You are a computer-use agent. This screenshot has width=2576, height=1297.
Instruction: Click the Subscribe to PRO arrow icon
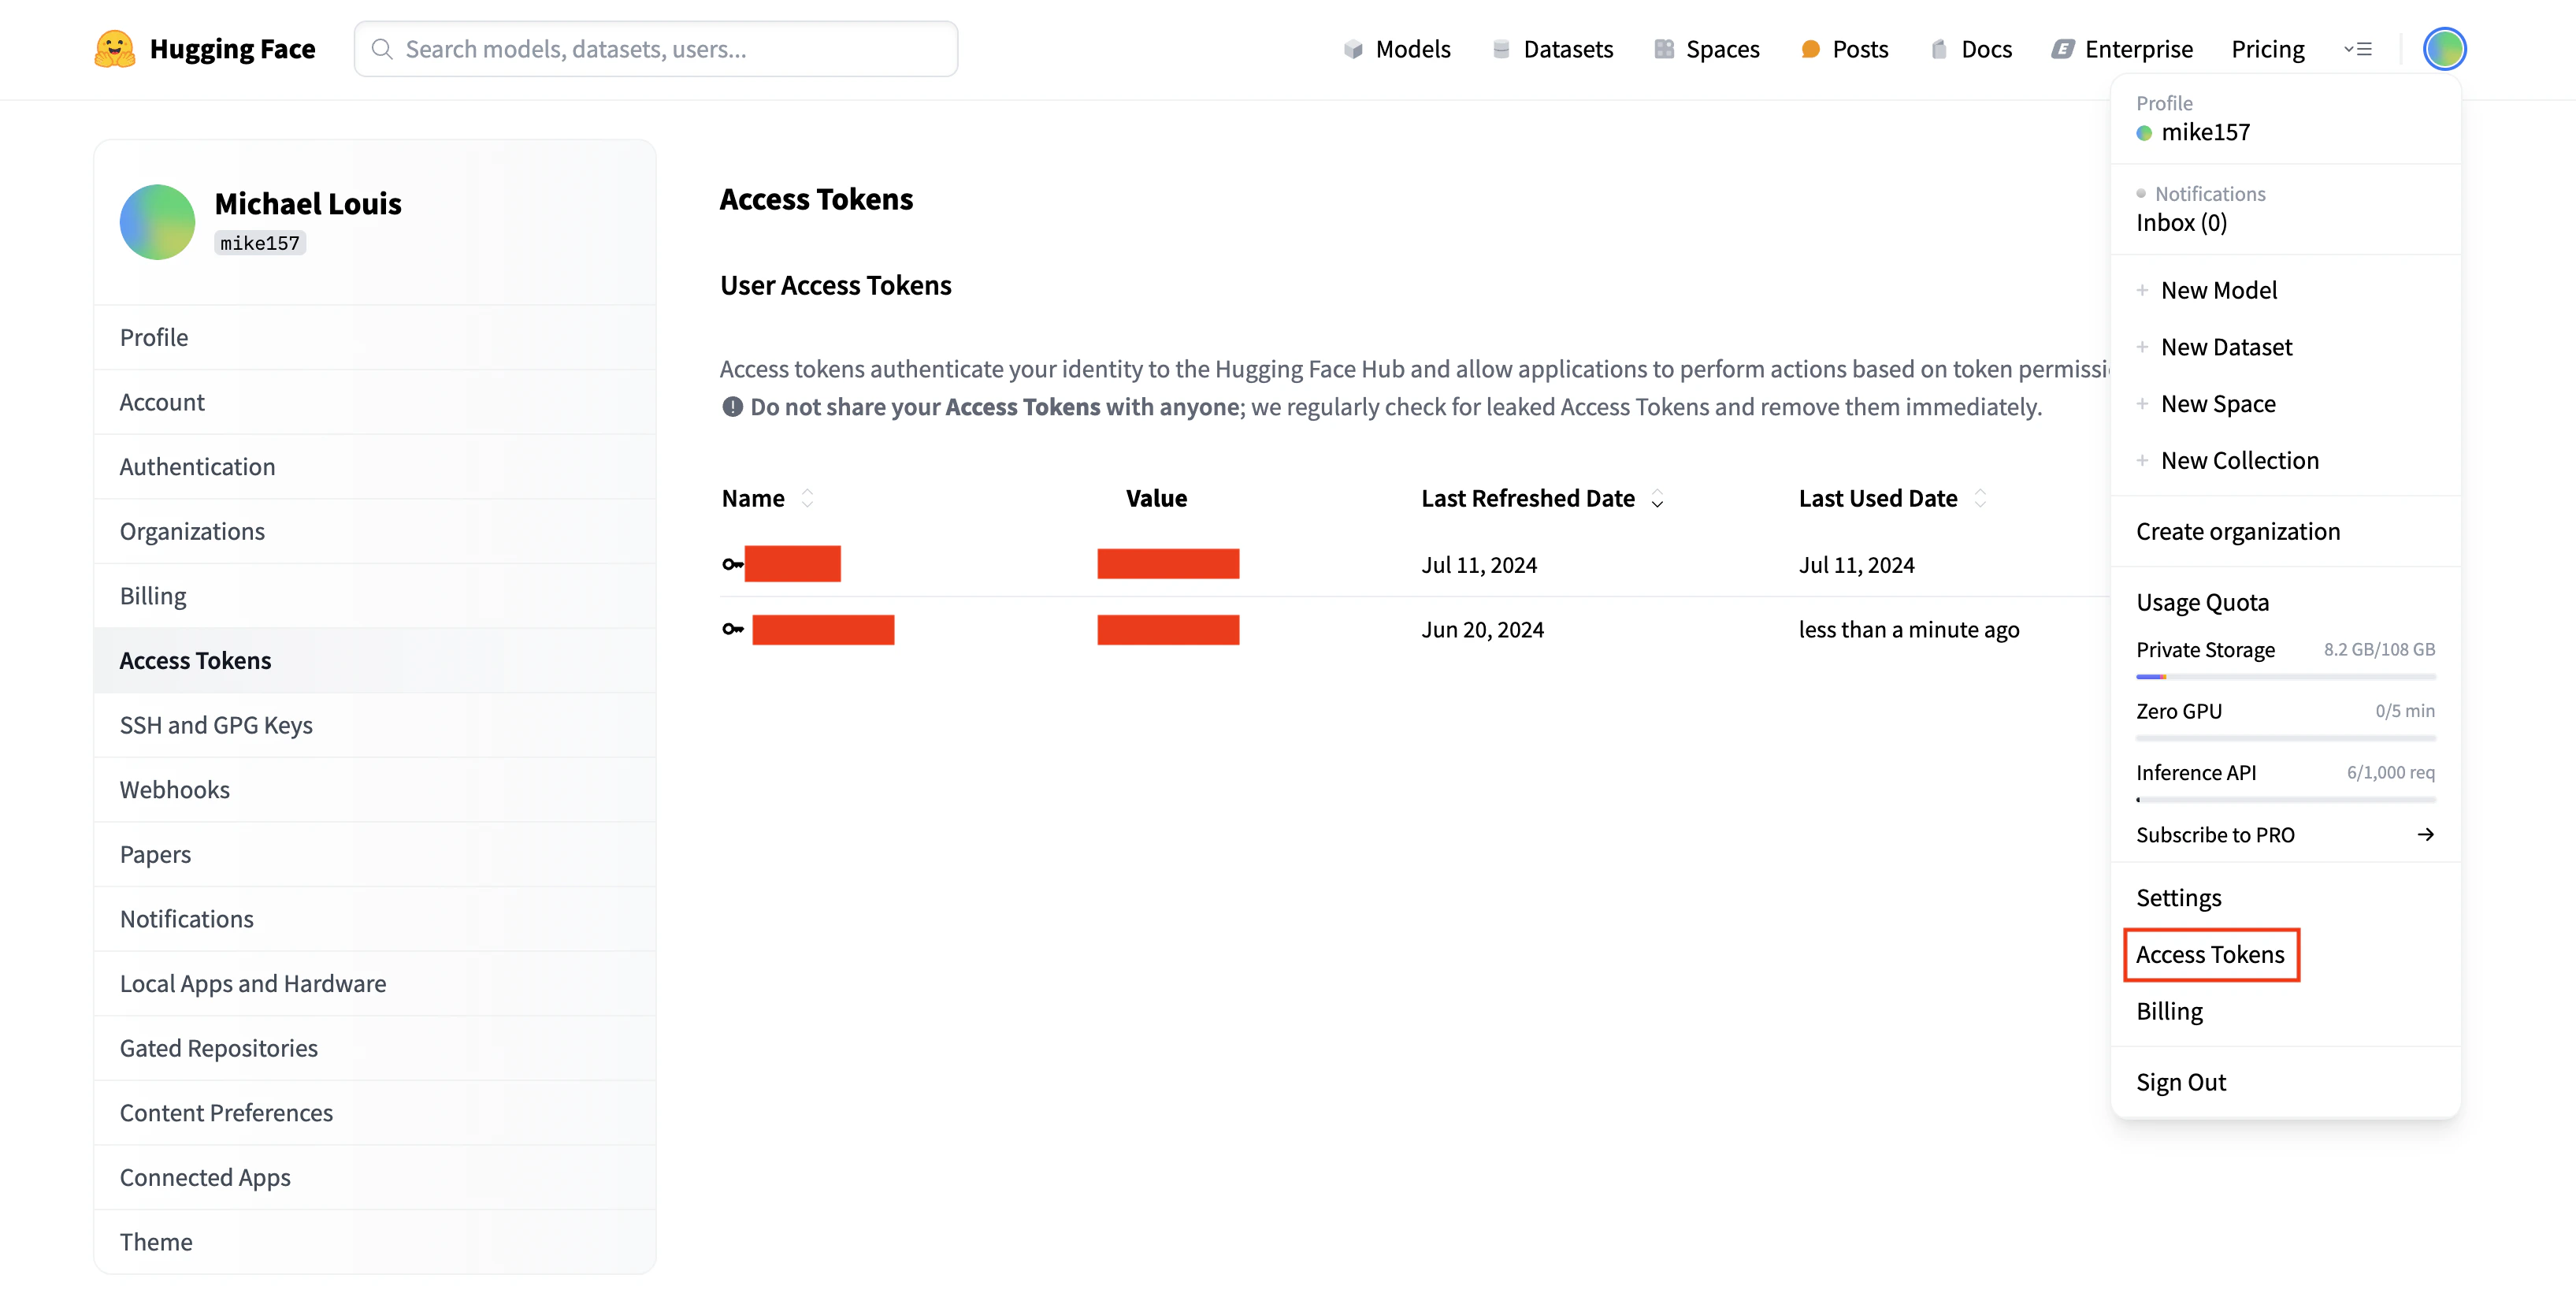(2426, 835)
